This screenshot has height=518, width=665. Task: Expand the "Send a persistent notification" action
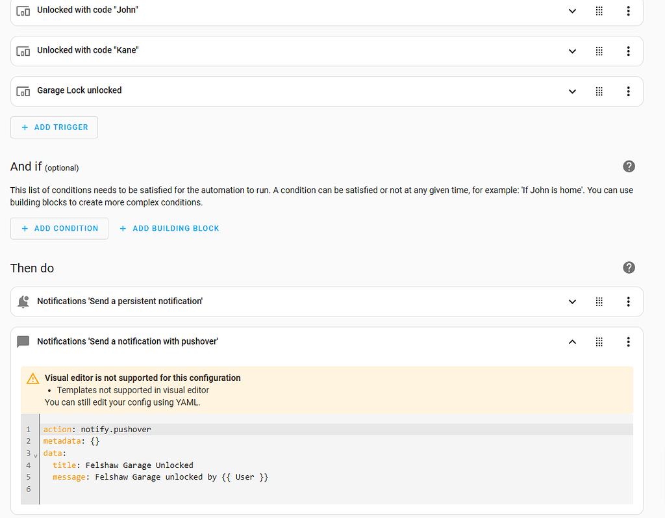[x=572, y=301]
